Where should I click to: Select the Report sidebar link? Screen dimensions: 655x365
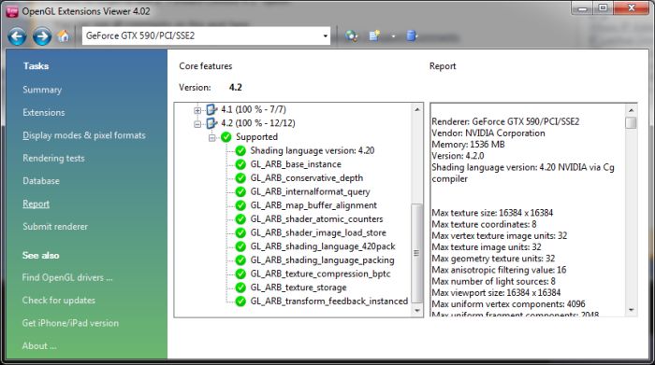pos(36,204)
